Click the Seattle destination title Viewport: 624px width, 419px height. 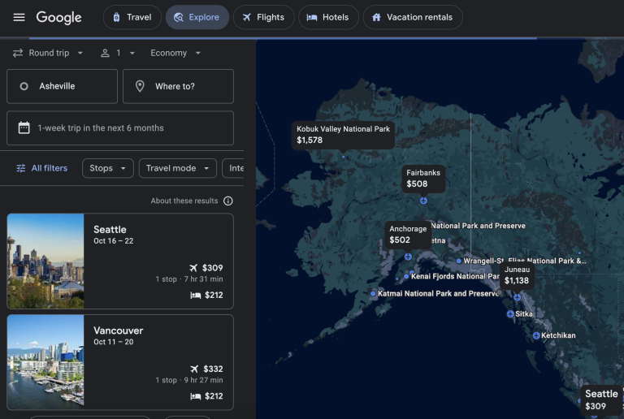pyautogui.click(x=110, y=229)
